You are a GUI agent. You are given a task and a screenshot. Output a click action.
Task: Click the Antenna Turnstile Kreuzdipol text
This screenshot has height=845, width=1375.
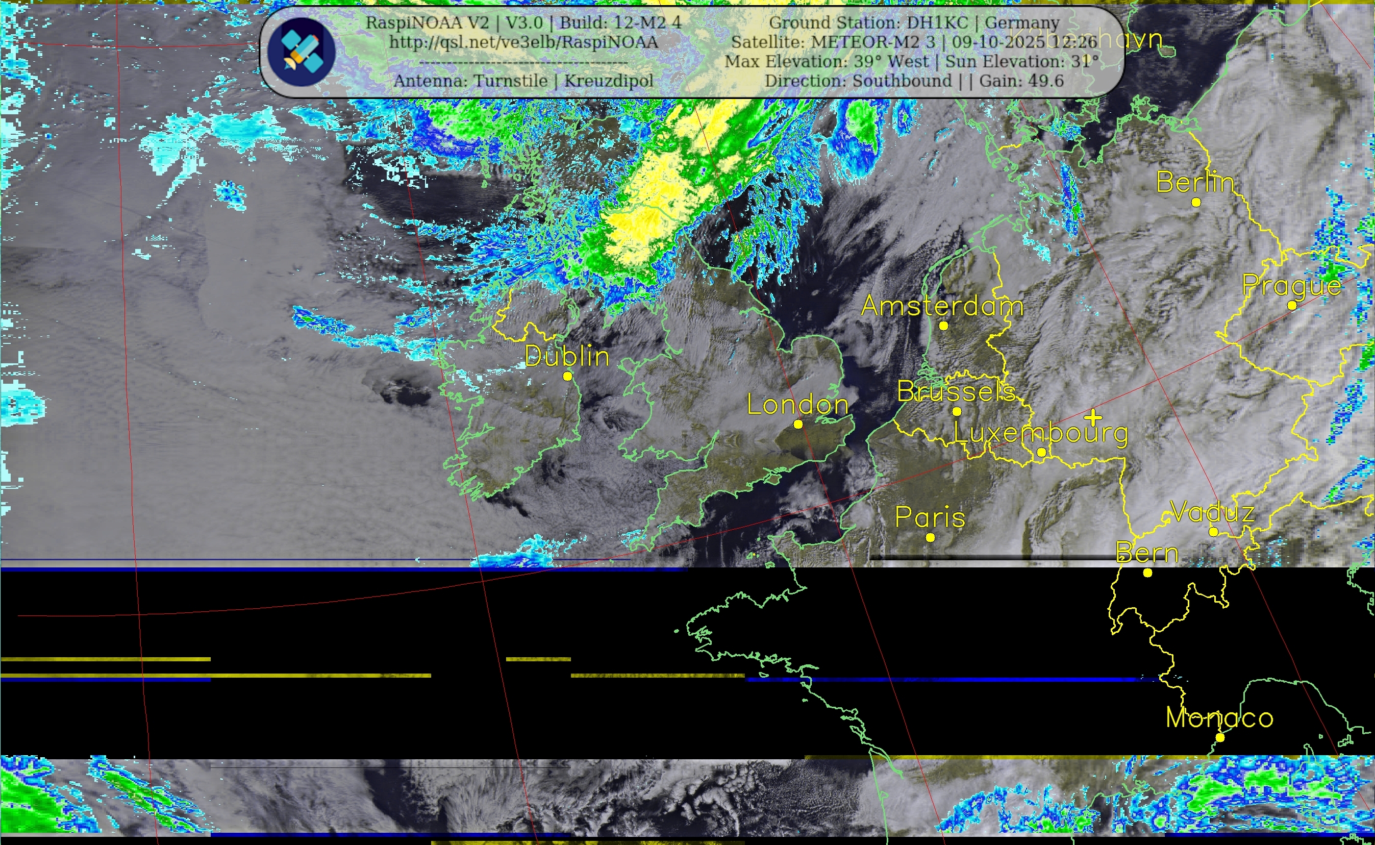(523, 81)
